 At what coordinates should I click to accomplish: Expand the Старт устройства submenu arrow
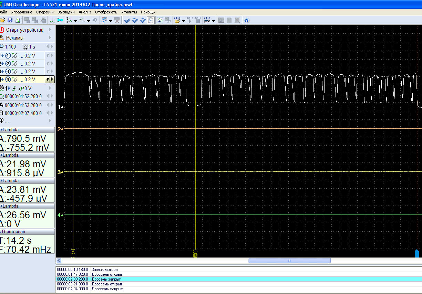pyautogui.click(x=50, y=30)
